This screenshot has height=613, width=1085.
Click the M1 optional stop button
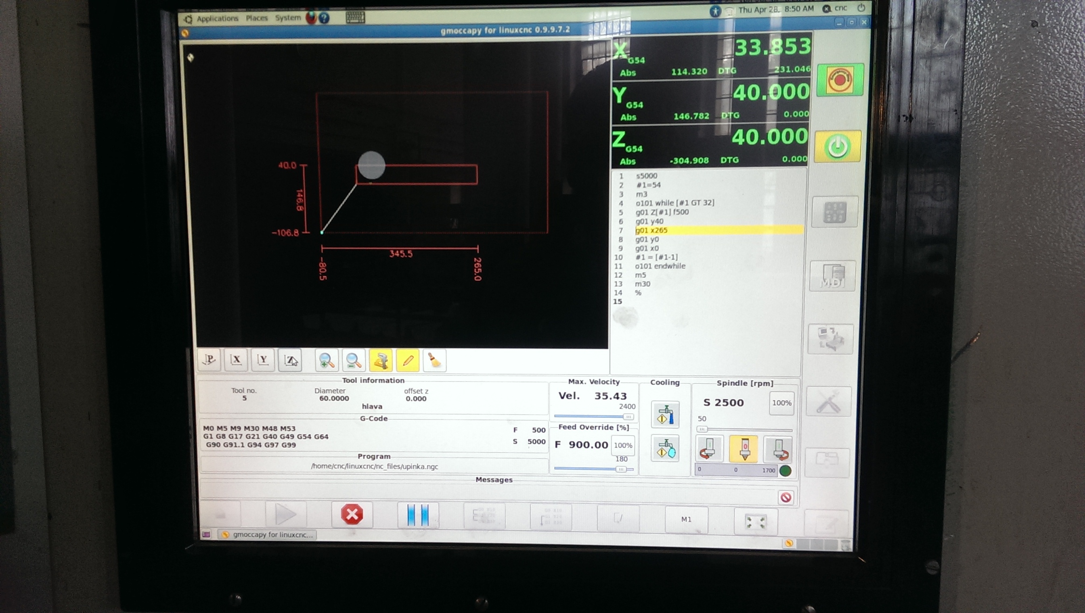pos(686,519)
